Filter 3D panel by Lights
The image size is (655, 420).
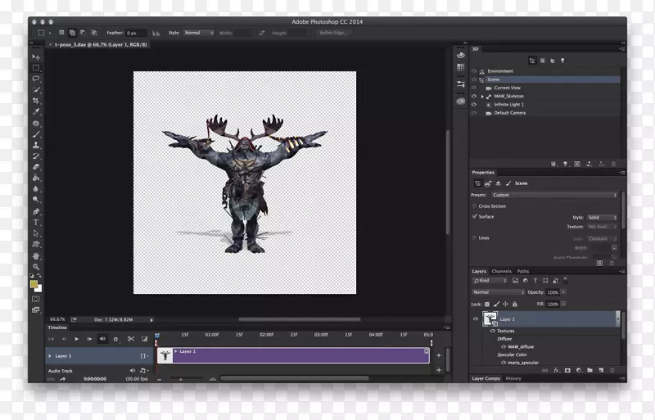pos(562,61)
